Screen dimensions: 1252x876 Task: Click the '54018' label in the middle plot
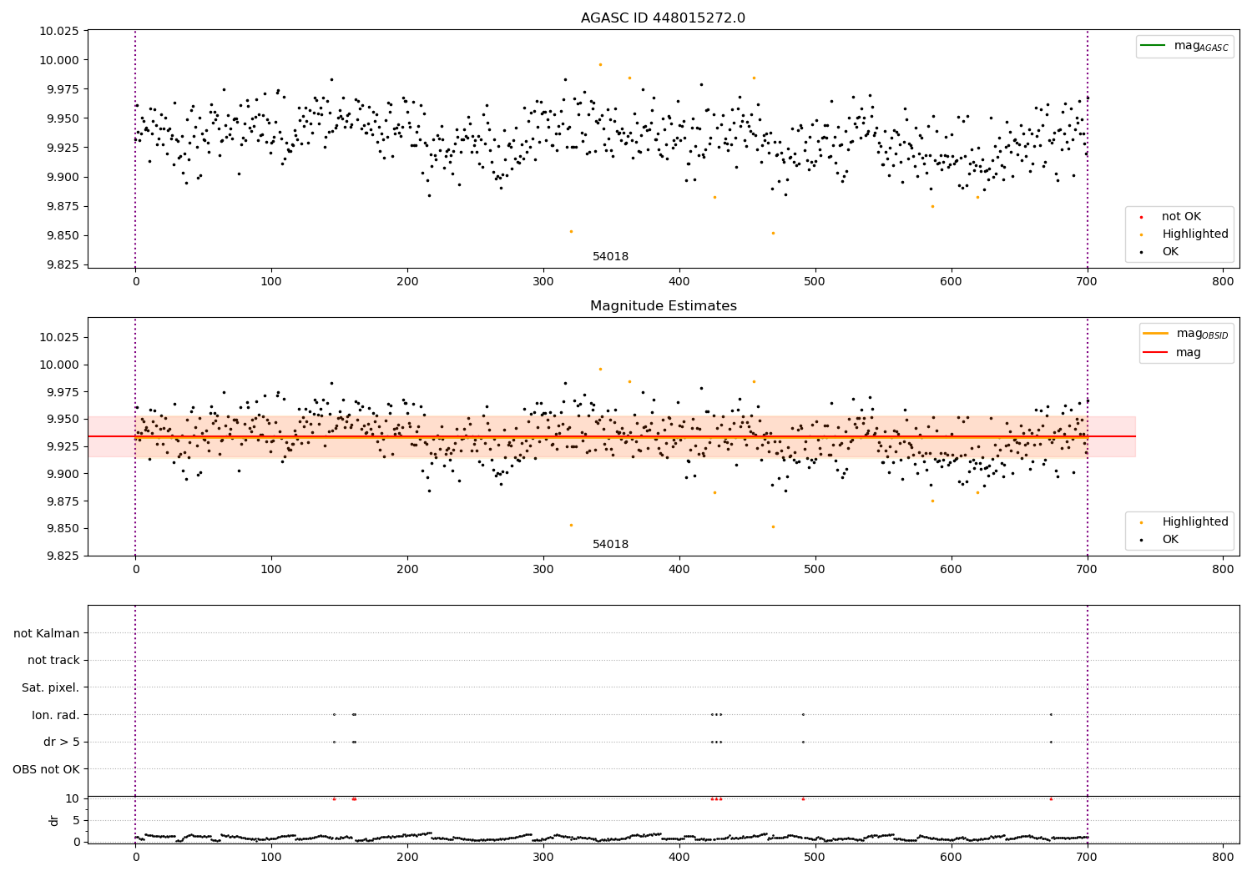pyautogui.click(x=610, y=545)
